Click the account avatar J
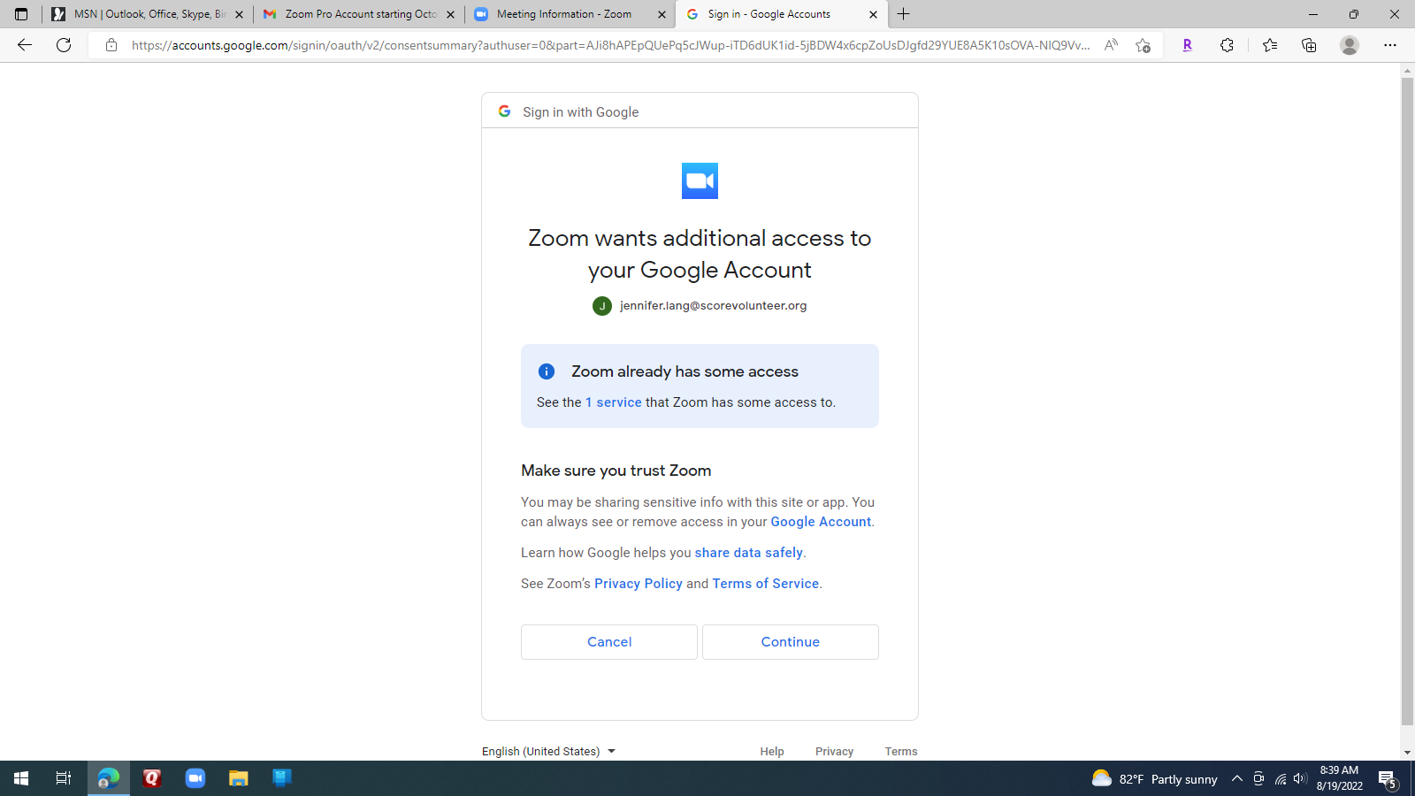This screenshot has width=1415, height=796. pos(602,306)
